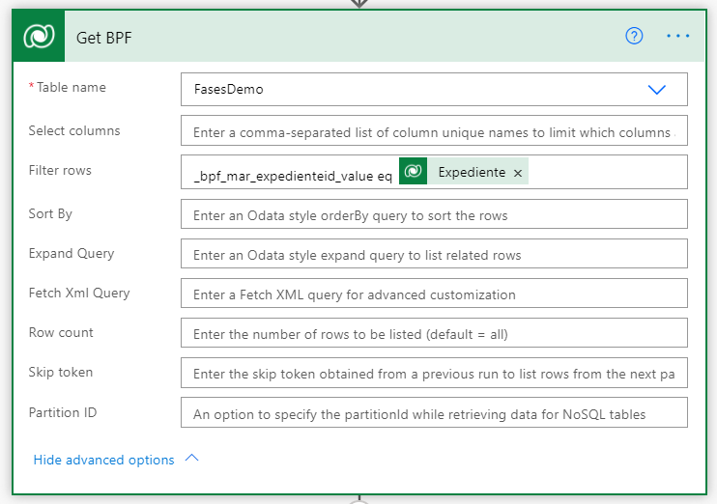717x504 pixels.
Task: Click Hide advanced options link
Action: coord(103,460)
